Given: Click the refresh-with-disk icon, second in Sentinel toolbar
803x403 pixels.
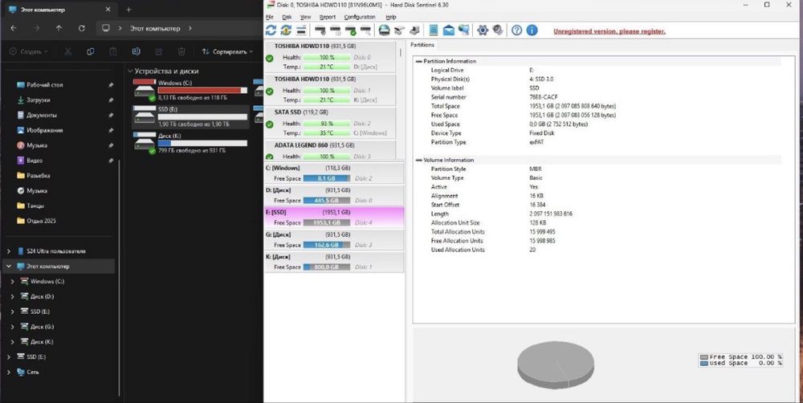Looking at the screenshot, I should tap(287, 31).
